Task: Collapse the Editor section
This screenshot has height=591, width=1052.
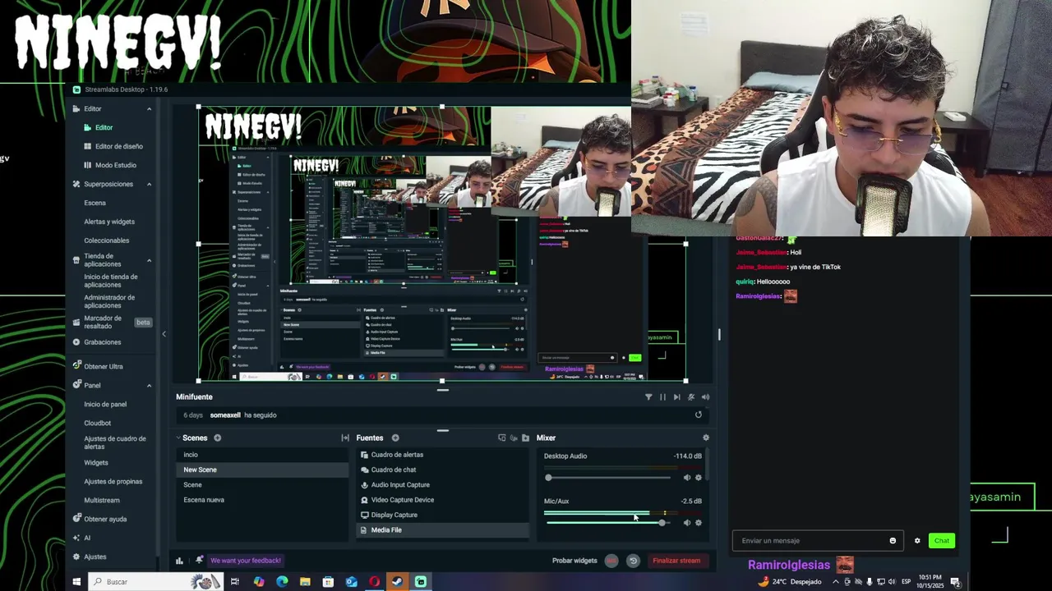Action: coord(149,108)
